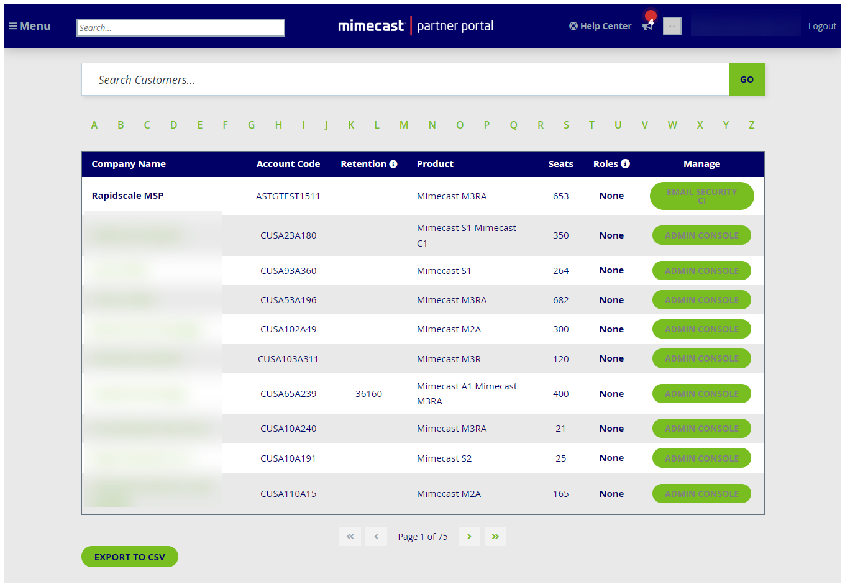This screenshot has height=587, width=845.
Task: Click the info icon beside Roles header
Action: coord(626,163)
